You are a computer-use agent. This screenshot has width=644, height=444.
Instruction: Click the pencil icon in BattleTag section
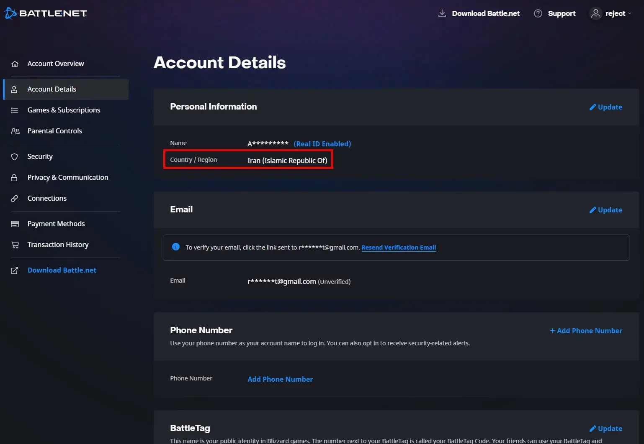click(x=592, y=429)
